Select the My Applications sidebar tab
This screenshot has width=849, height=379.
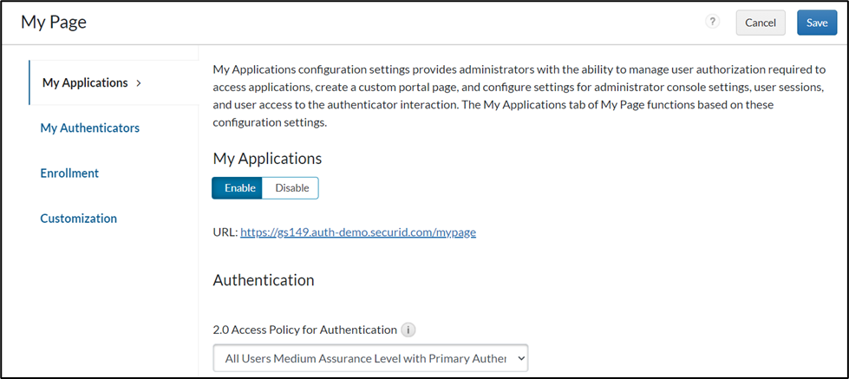click(x=85, y=83)
